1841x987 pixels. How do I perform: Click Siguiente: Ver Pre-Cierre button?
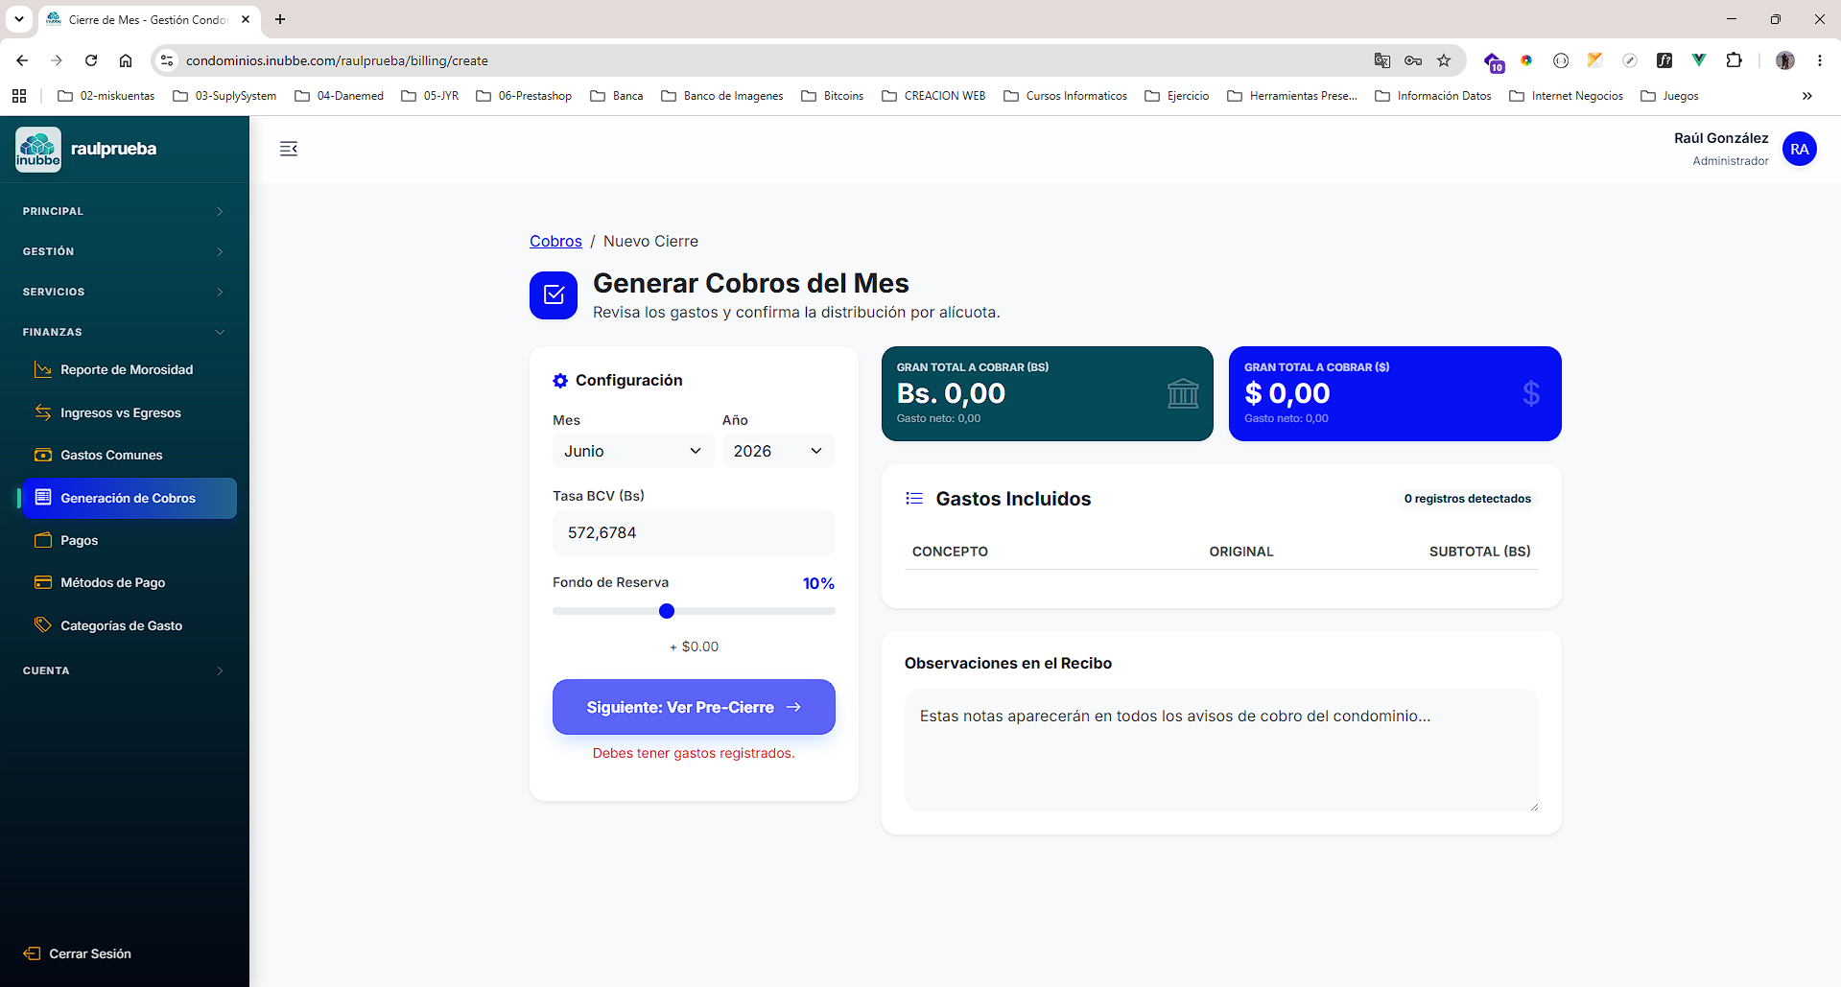pos(694,707)
